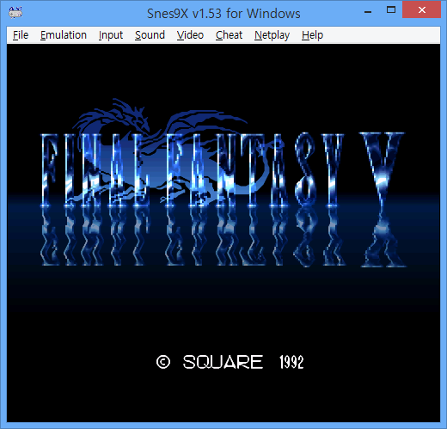Open the Video menu
Screen dimensions: 447x429
click(190, 35)
